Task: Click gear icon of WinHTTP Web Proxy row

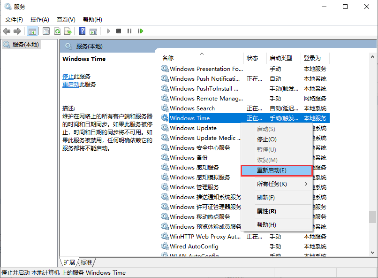Action: pyautogui.click(x=165, y=237)
